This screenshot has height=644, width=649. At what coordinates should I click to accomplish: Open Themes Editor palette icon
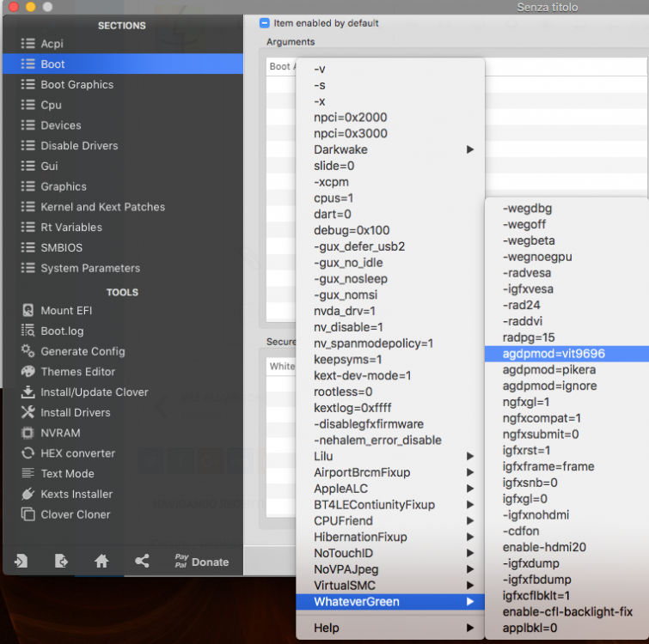coord(28,371)
